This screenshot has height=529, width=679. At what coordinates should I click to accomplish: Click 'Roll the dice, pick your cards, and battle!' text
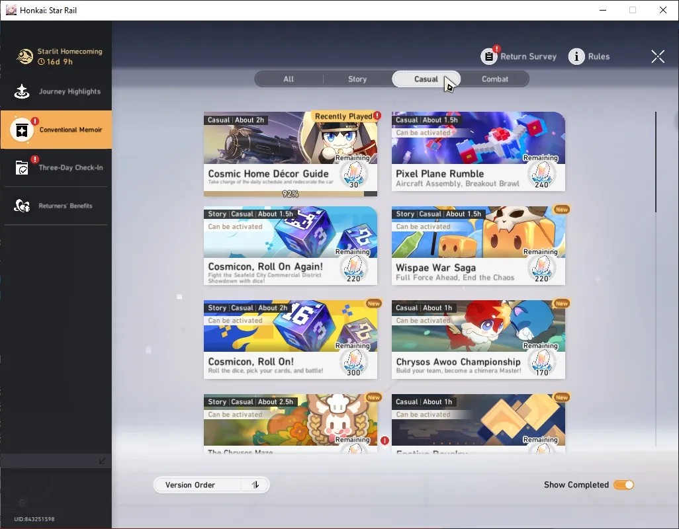(x=265, y=371)
